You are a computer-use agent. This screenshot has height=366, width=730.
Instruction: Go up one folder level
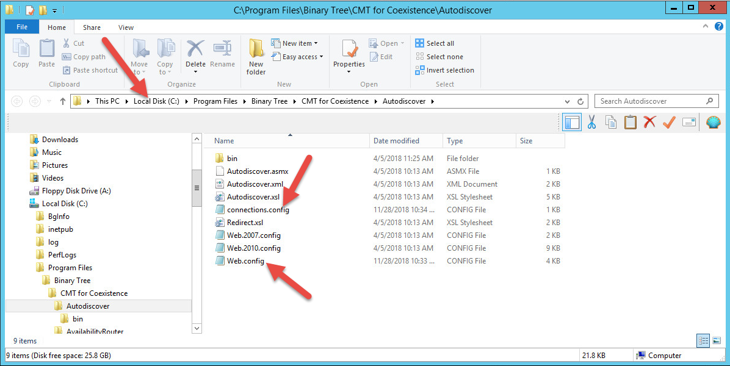tap(62, 101)
